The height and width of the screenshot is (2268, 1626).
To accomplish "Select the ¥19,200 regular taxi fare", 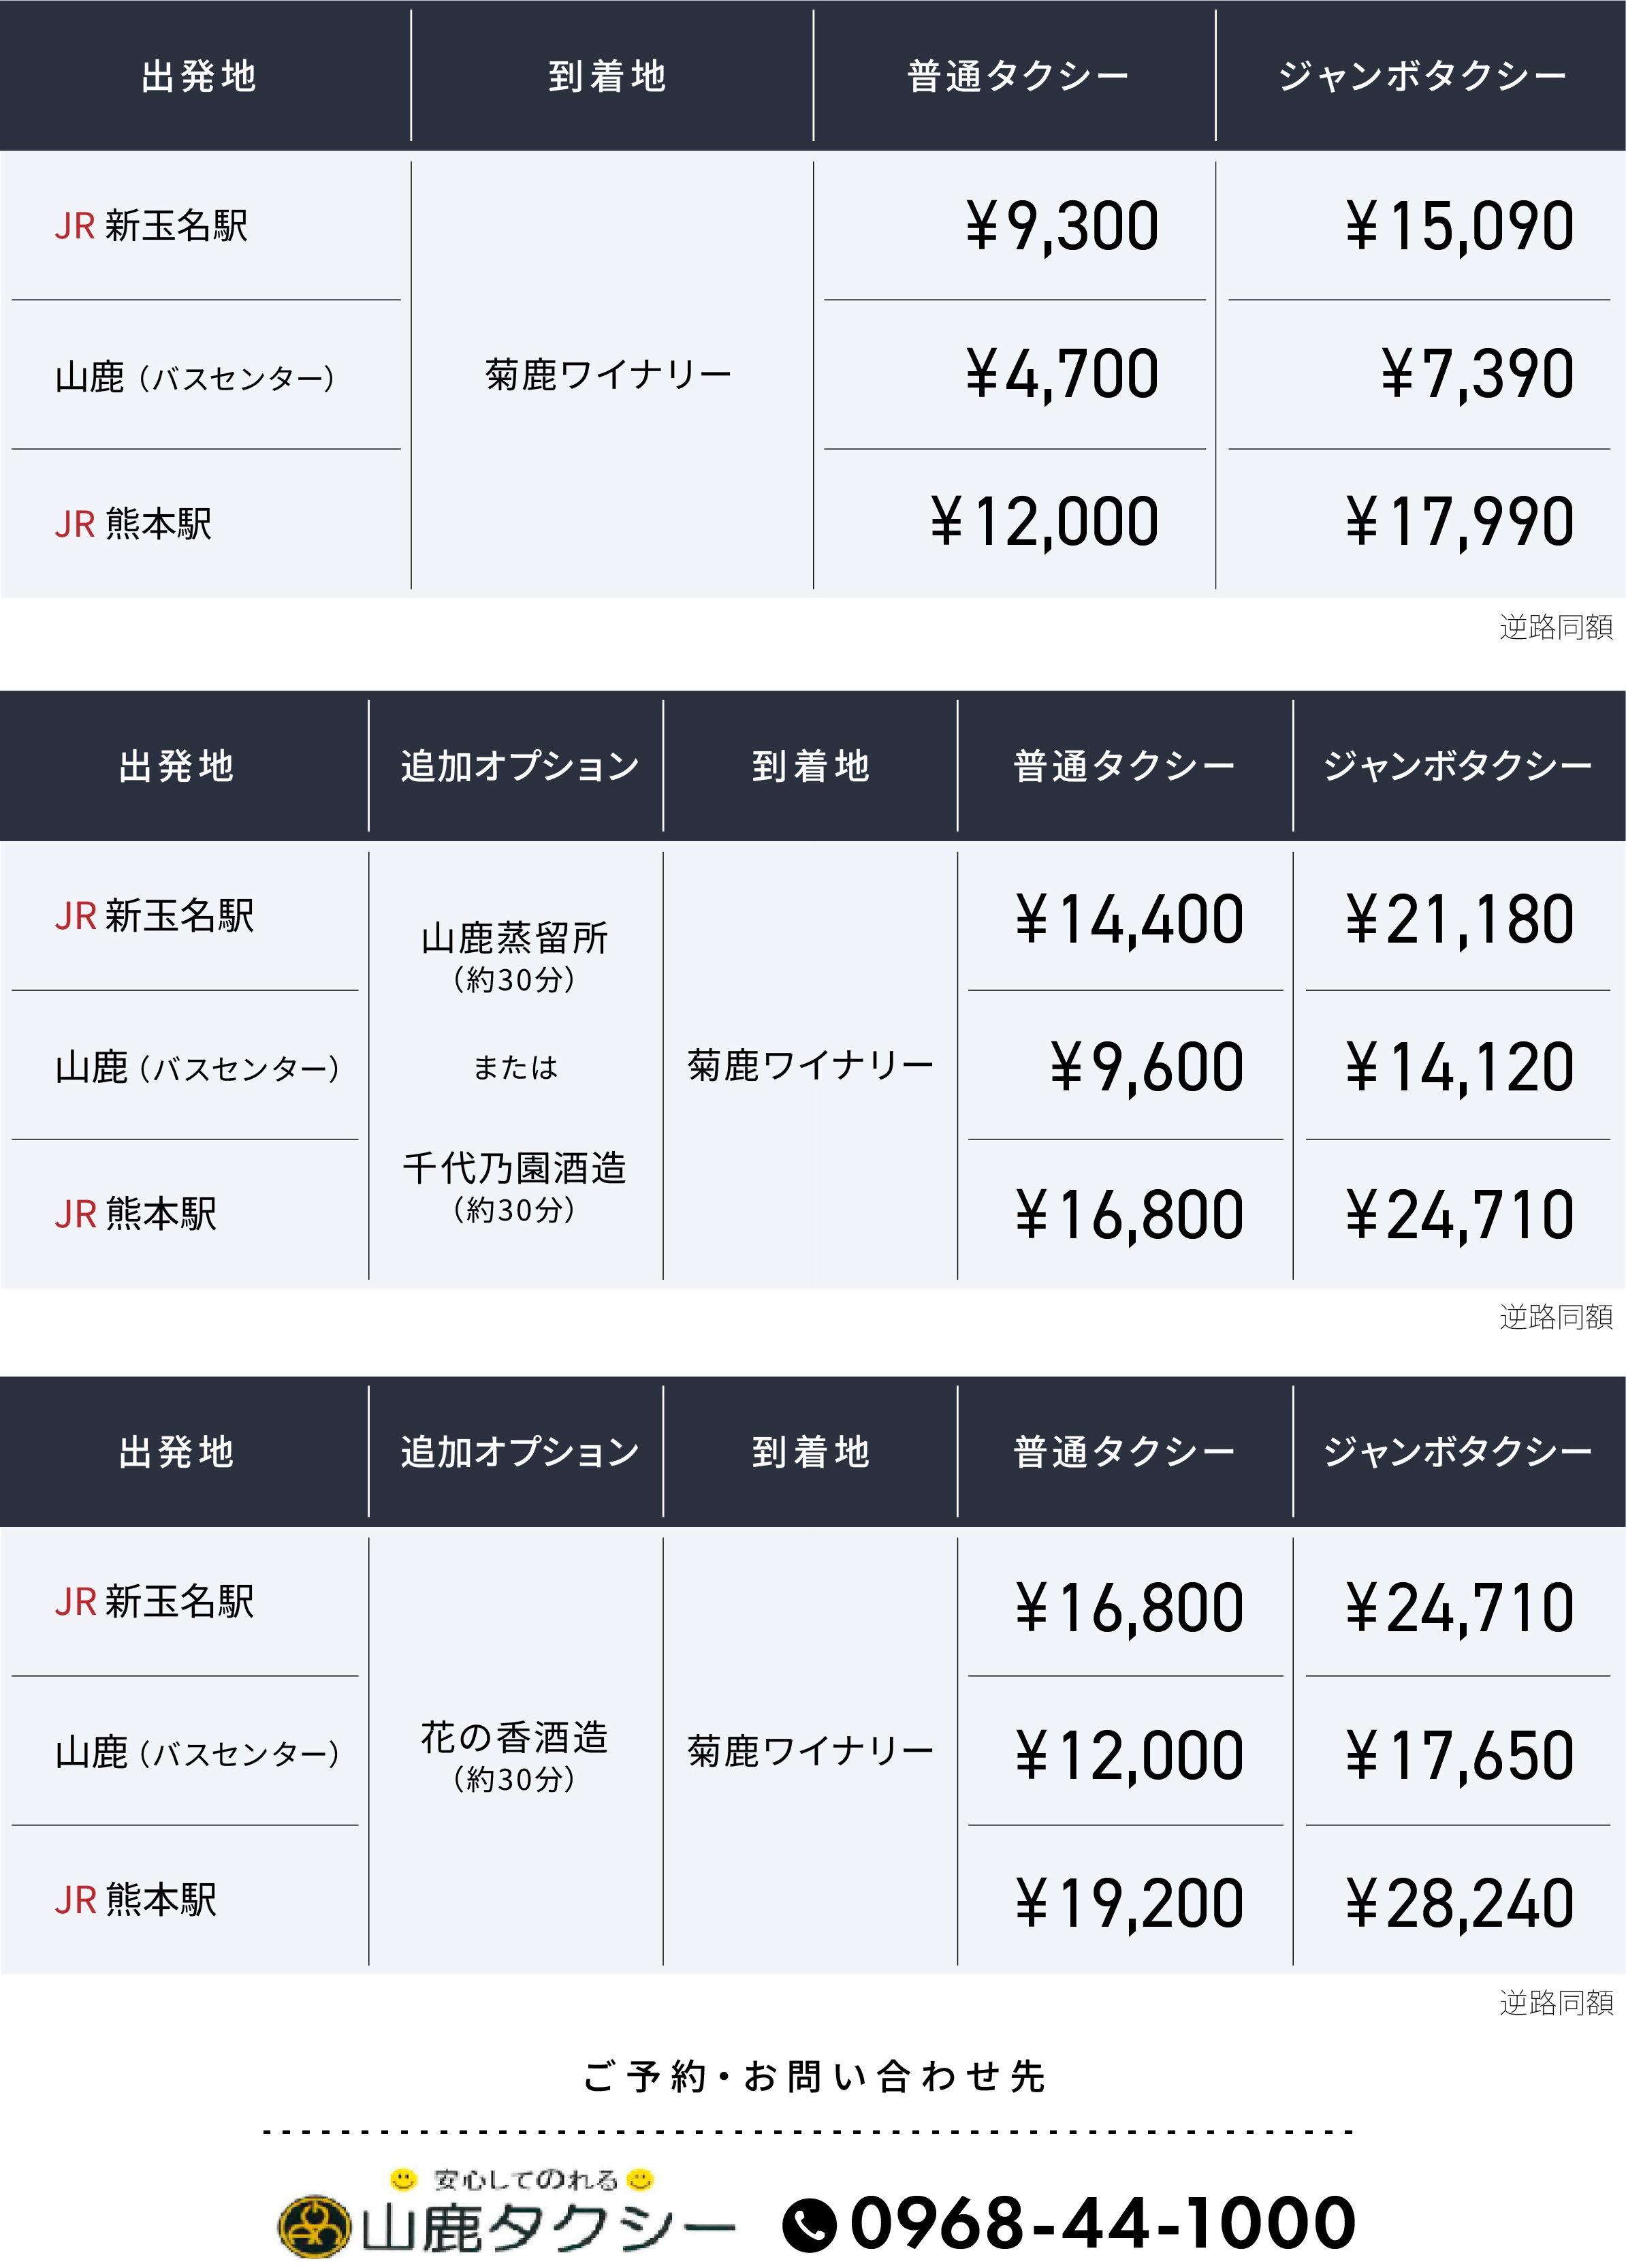I will pos(1129,1903).
